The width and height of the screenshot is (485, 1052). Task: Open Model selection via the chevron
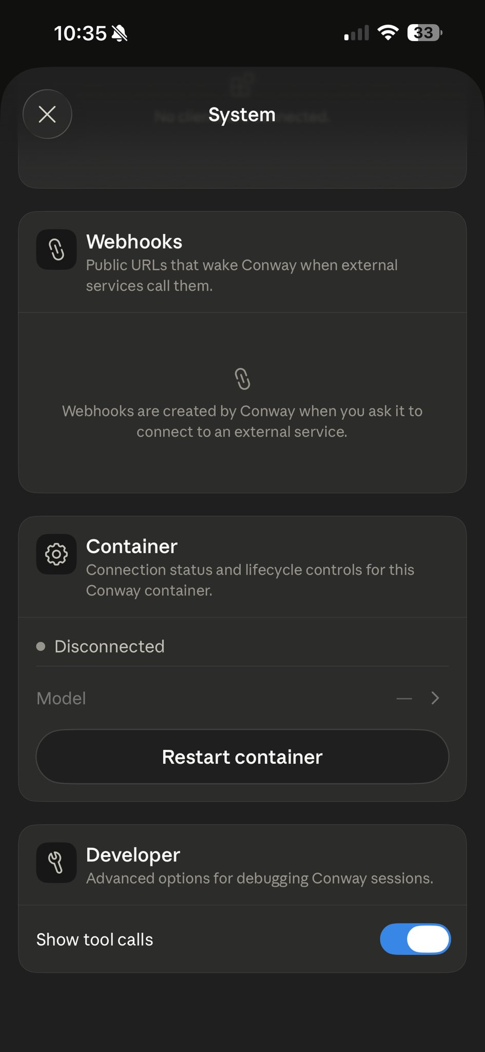tap(435, 698)
